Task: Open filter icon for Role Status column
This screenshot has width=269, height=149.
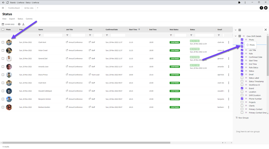Action: click(x=171, y=35)
